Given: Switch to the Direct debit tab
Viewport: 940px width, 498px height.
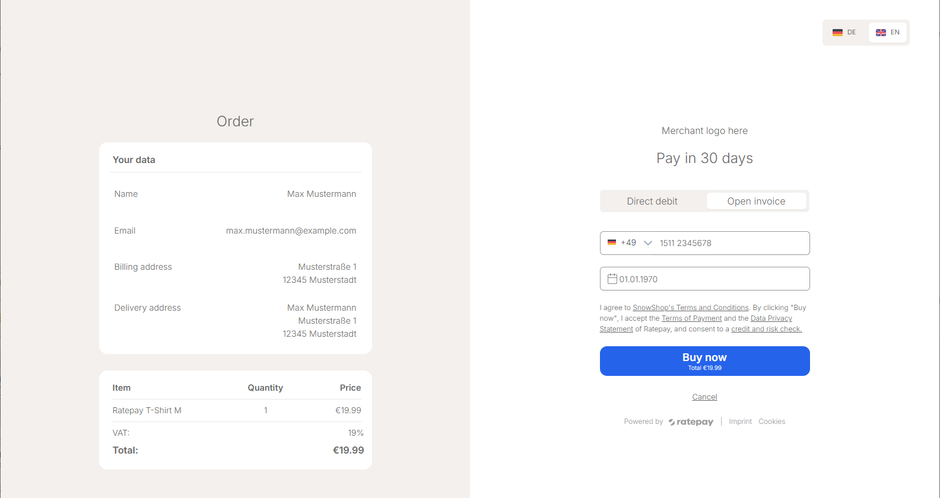Looking at the screenshot, I should (x=652, y=202).
